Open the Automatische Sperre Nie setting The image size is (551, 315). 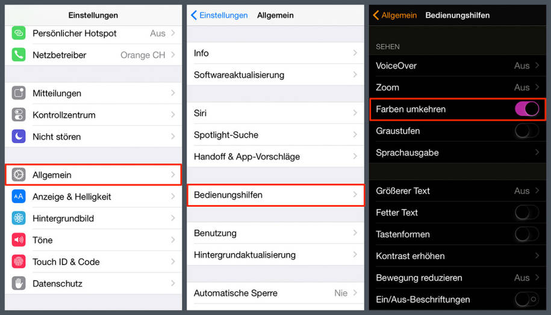tap(276, 293)
